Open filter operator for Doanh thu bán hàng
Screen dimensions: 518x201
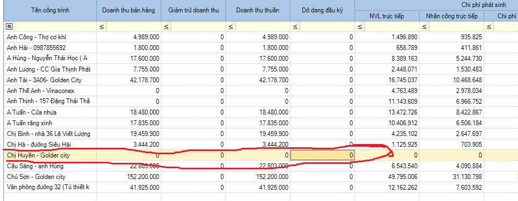(102, 26)
